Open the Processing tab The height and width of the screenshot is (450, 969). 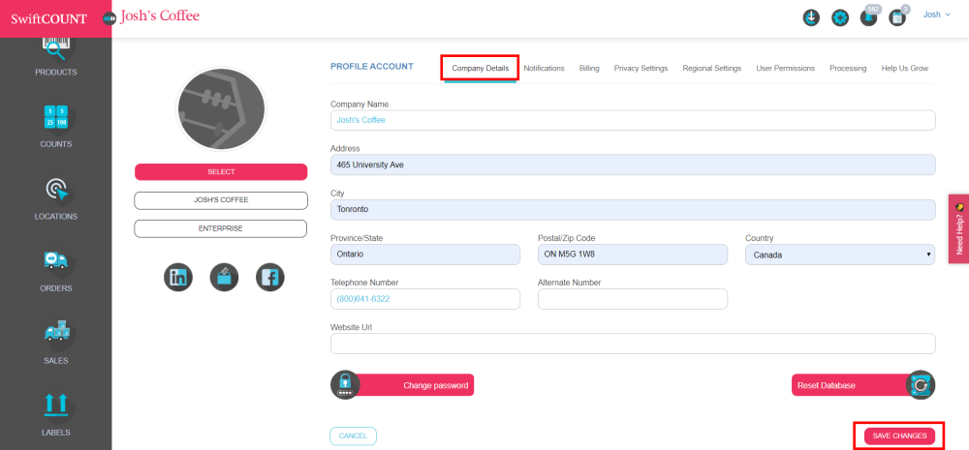pos(848,69)
